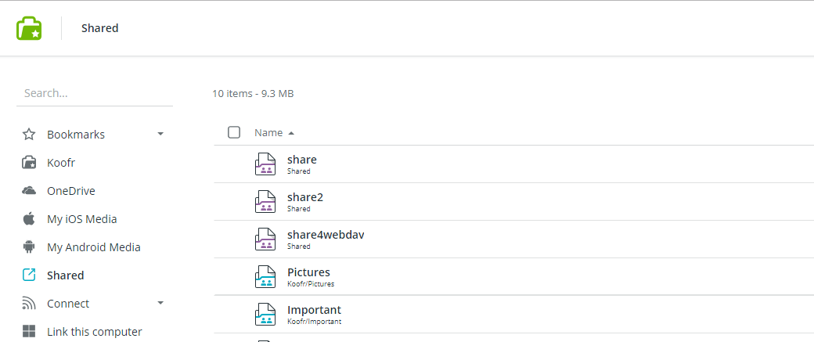Open the Pictures shared folder

308,272
